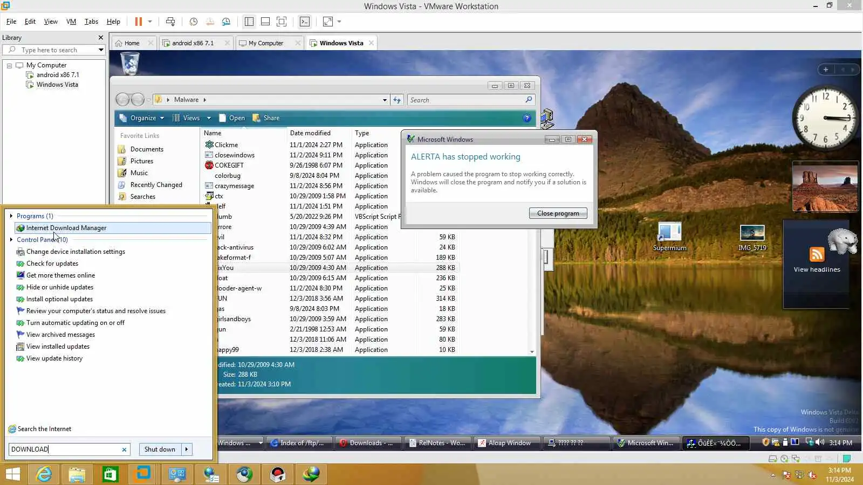Click the Open toolbar button in the Malware window
The width and height of the screenshot is (863, 485).
231,118
